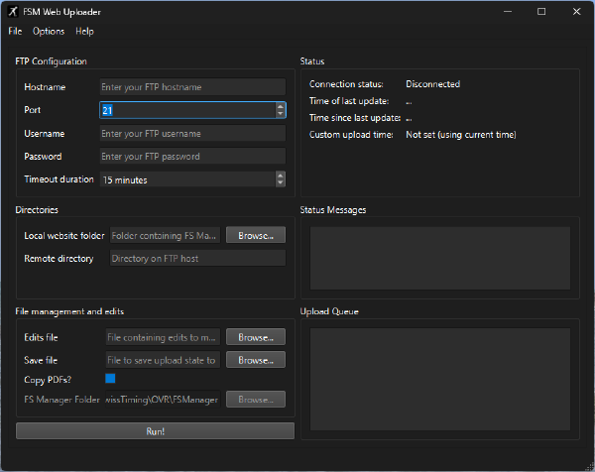Increase the Port number with up arrow
595x472 pixels.
(x=281, y=107)
